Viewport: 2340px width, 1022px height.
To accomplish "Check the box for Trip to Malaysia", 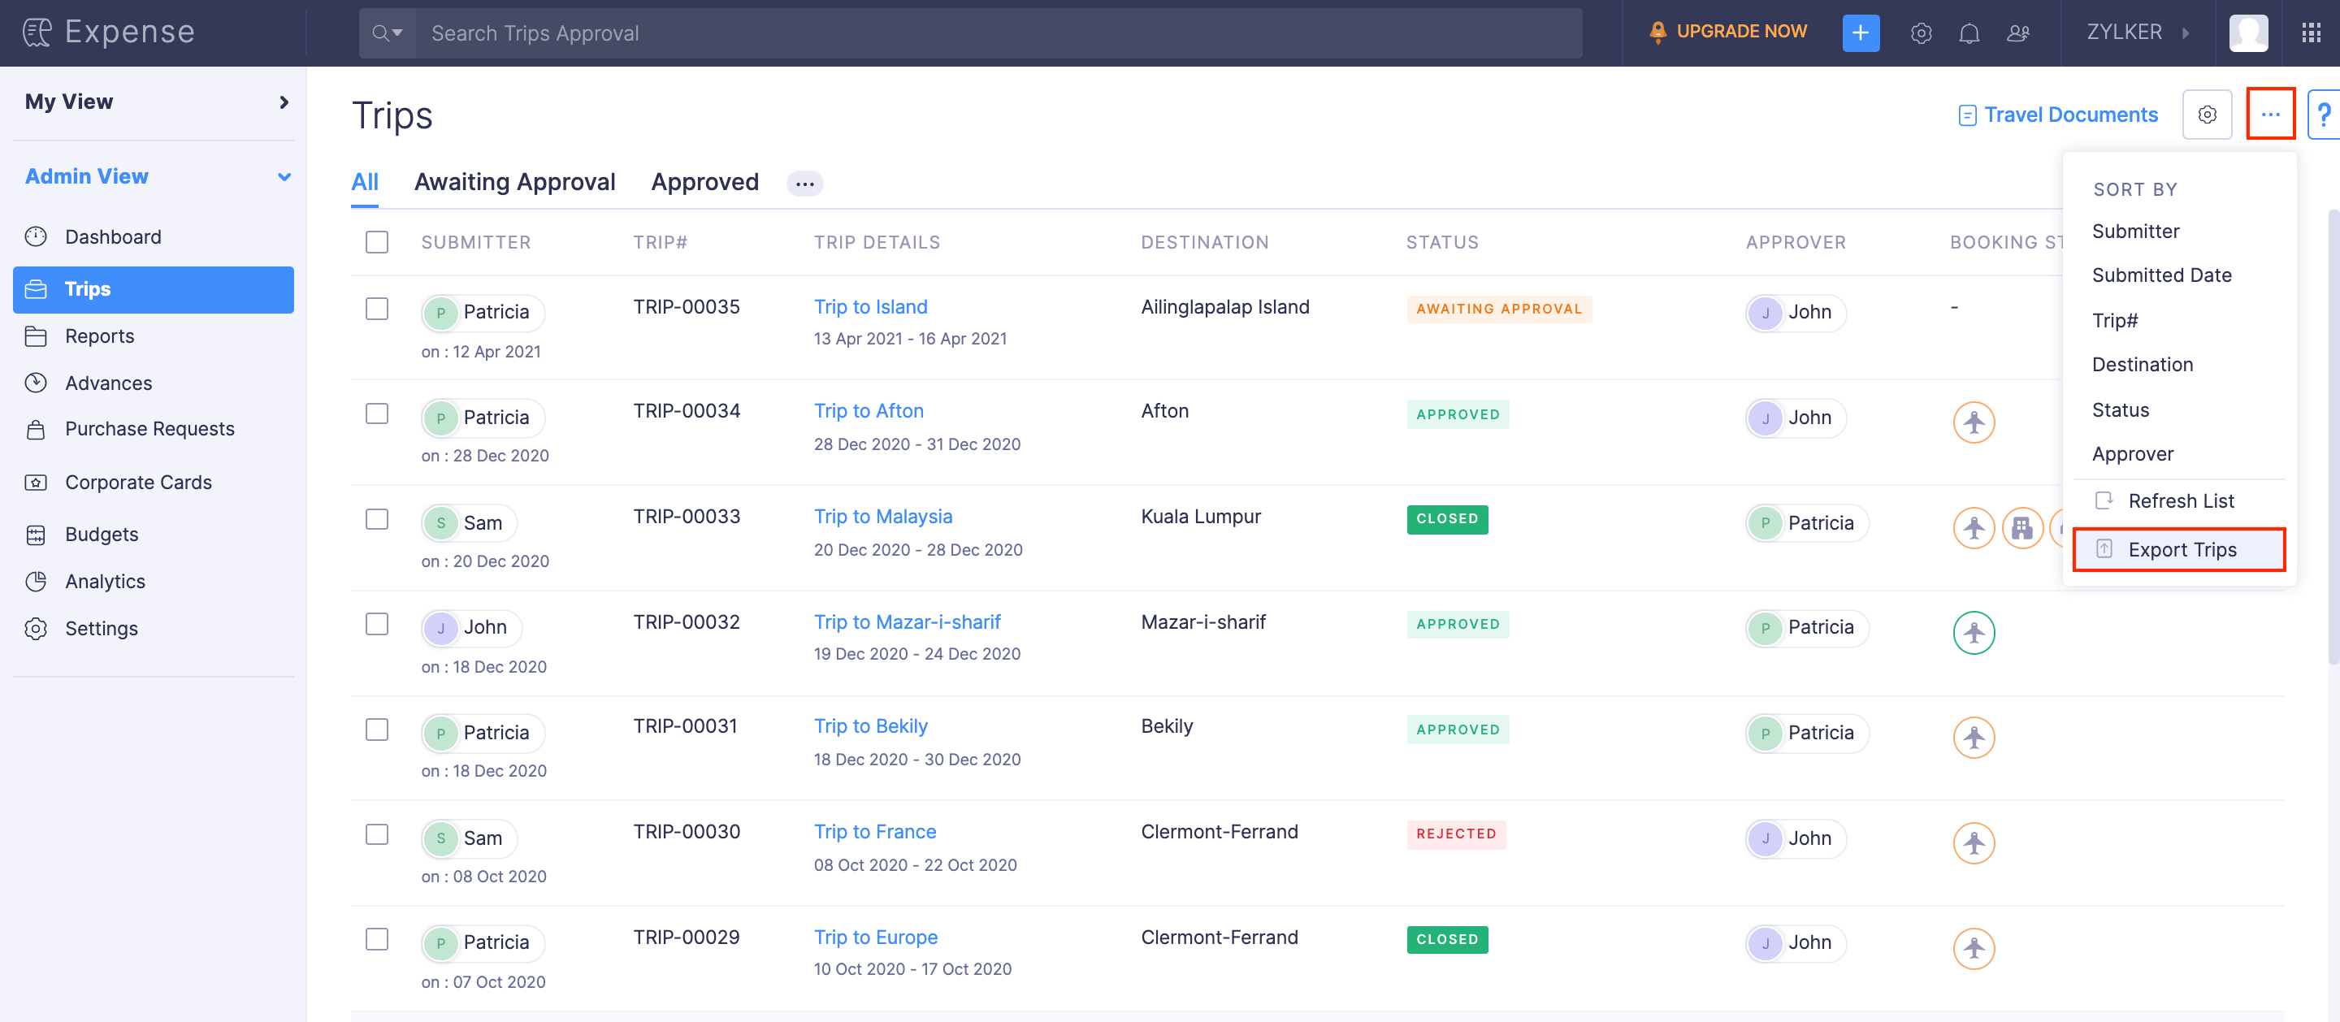I will point(376,519).
